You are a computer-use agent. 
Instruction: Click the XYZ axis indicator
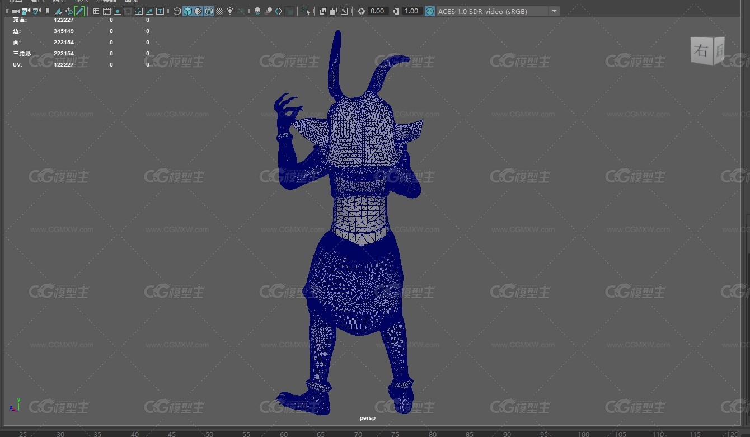coord(15,405)
